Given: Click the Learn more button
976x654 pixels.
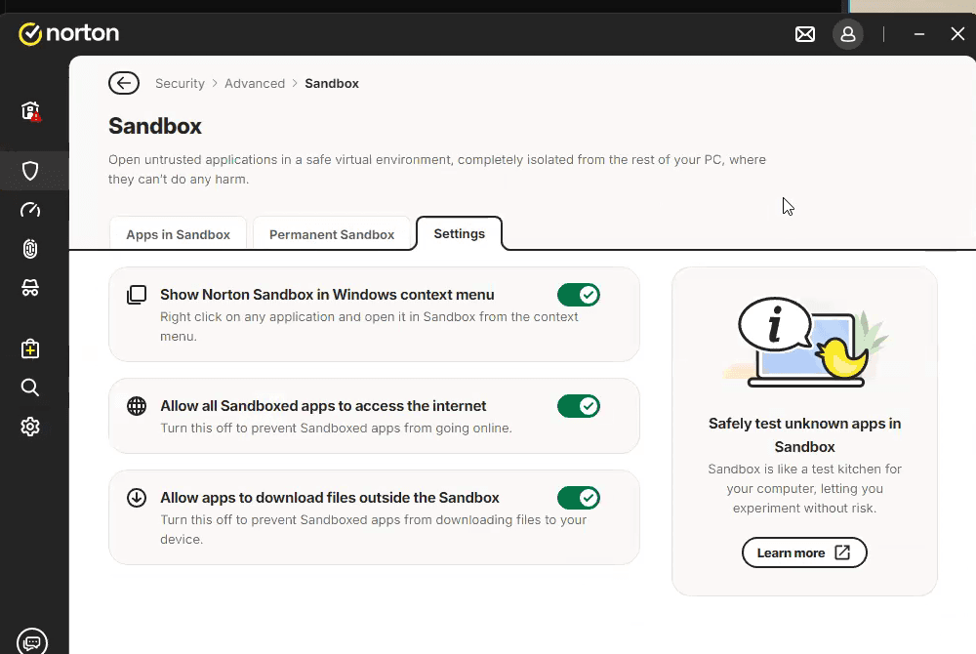Looking at the screenshot, I should 804,552.
